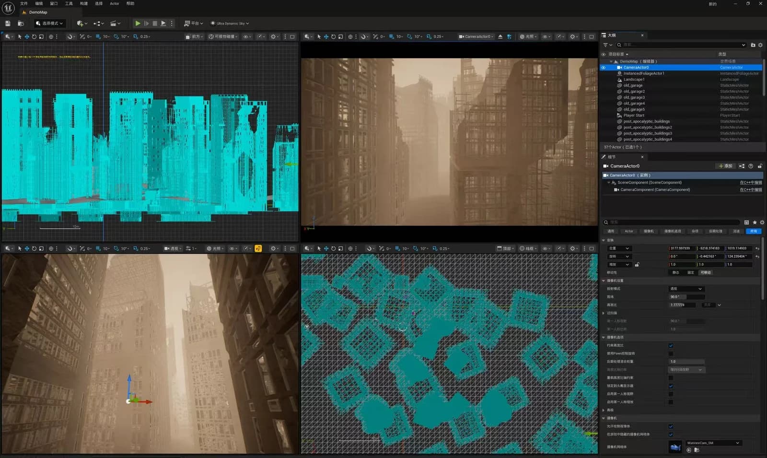Open outliner settings gear icon
This screenshot has height=458, width=767.
[760, 45]
